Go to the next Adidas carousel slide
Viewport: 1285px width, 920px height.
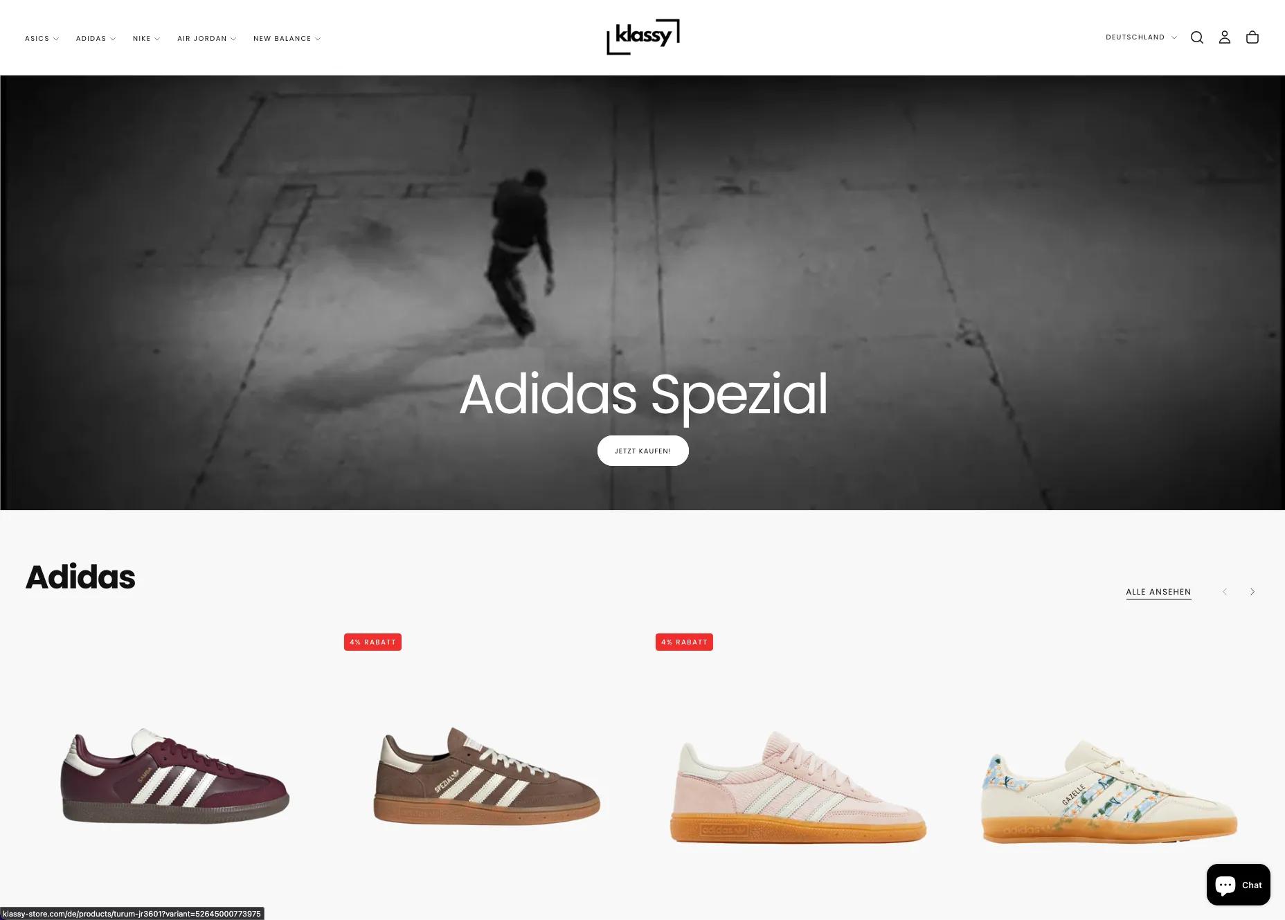[x=1252, y=592]
